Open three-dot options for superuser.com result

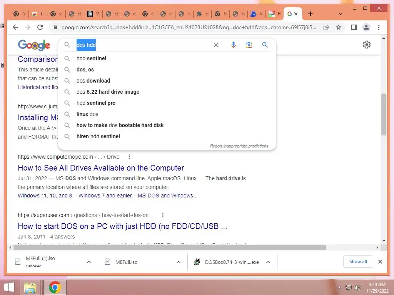[x=163, y=215]
